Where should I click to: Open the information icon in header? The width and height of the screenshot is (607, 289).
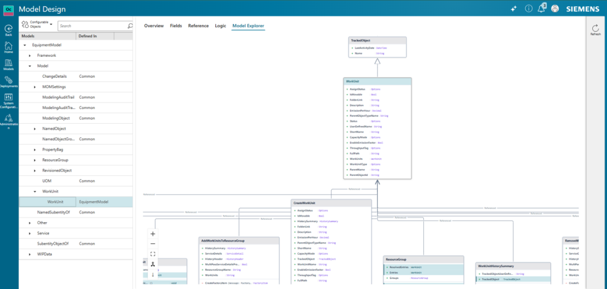pos(528,9)
